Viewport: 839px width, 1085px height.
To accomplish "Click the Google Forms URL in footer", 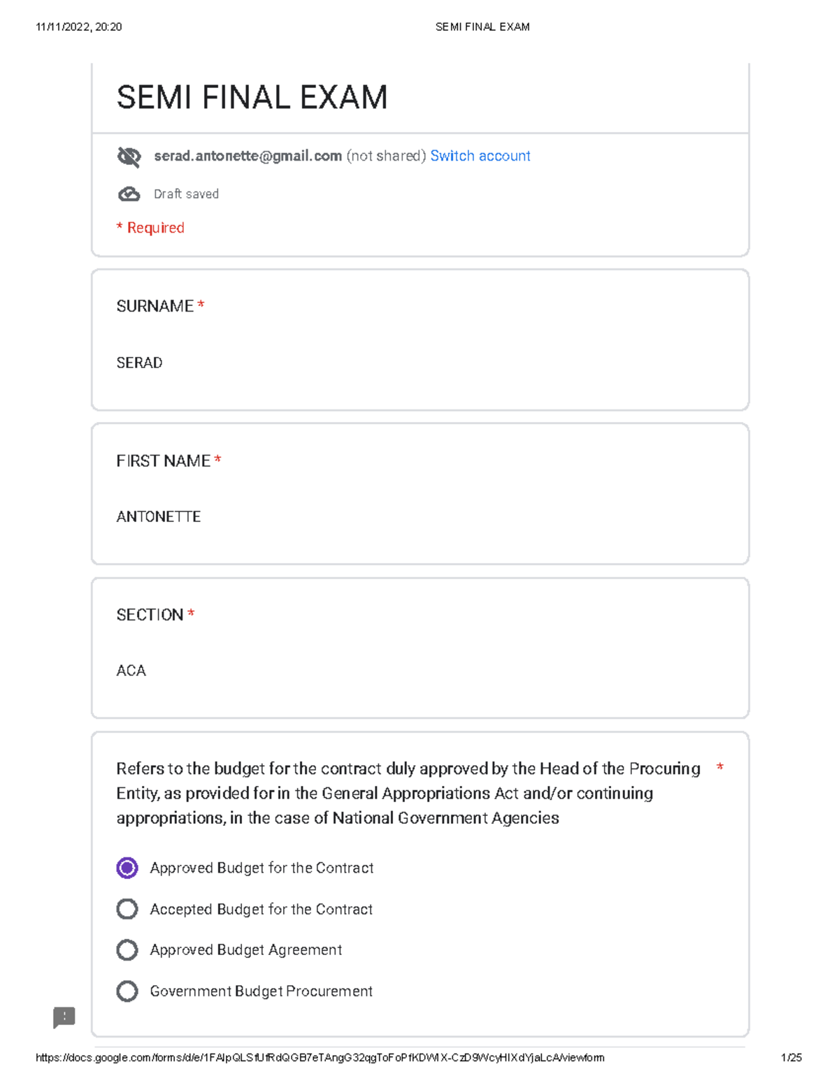I will 320,1058.
